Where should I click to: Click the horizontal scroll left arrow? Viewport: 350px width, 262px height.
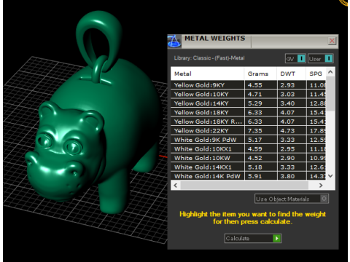coord(176,186)
